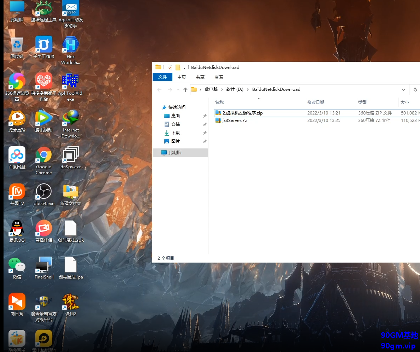Click the Explorer back arrow

click(x=159, y=89)
